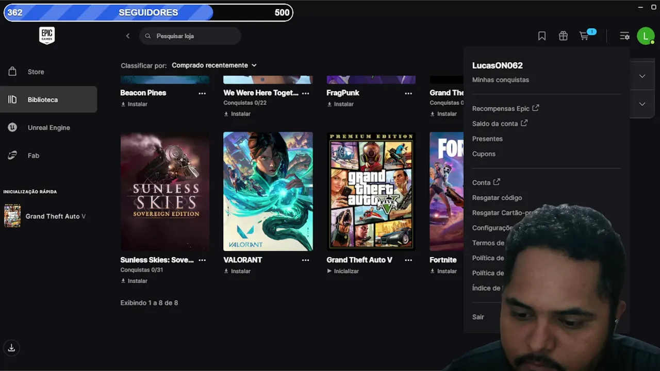The width and height of the screenshot is (660, 371).
Task: Install Fortnite
Action: [x=443, y=271]
